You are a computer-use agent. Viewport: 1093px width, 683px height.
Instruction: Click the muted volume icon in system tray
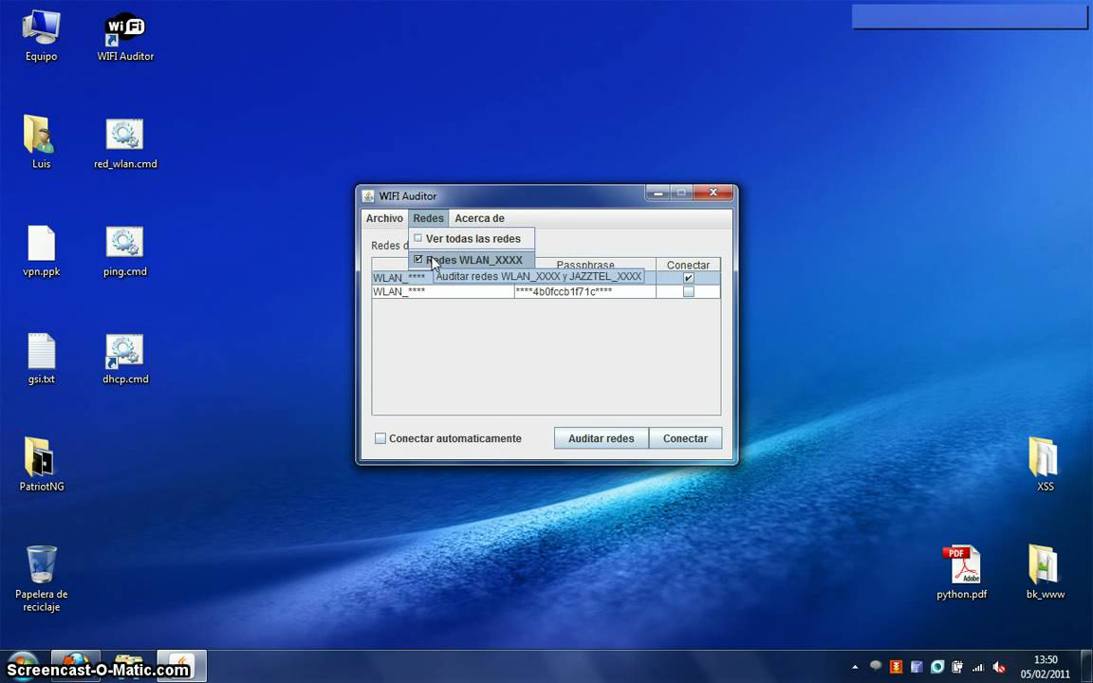[x=999, y=666]
